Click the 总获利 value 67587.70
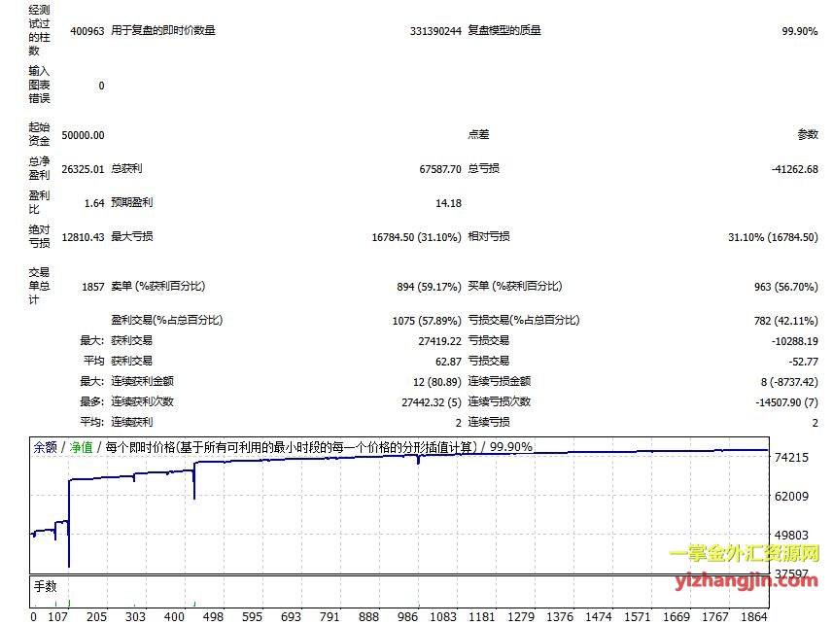 [439, 168]
